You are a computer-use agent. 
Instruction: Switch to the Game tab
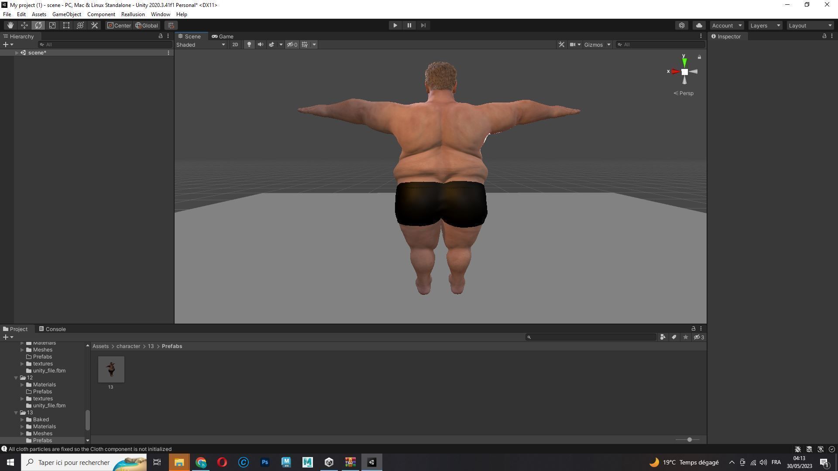(x=223, y=36)
